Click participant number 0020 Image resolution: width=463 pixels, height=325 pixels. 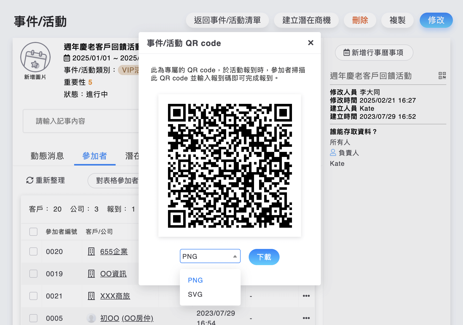click(54, 252)
